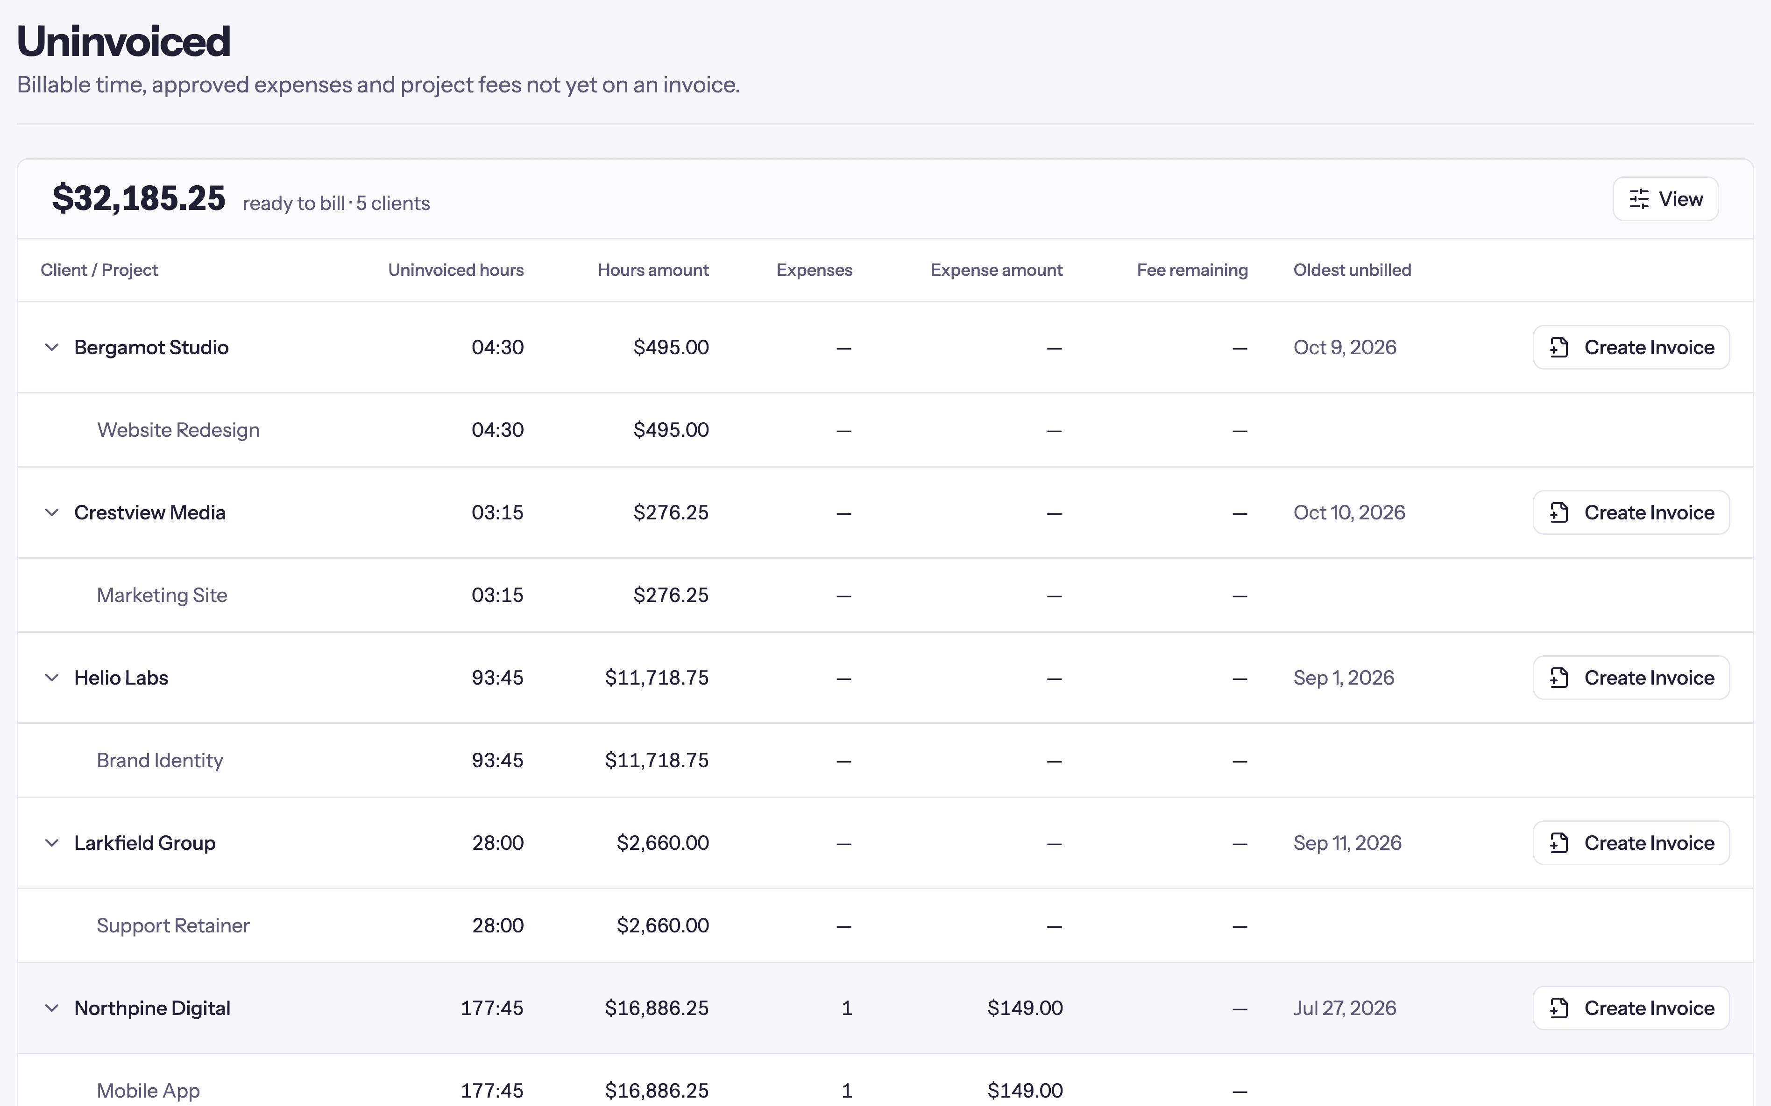Click the Helio Labs client name
This screenshot has height=1106, width=1771.
(x=121, y=678)
